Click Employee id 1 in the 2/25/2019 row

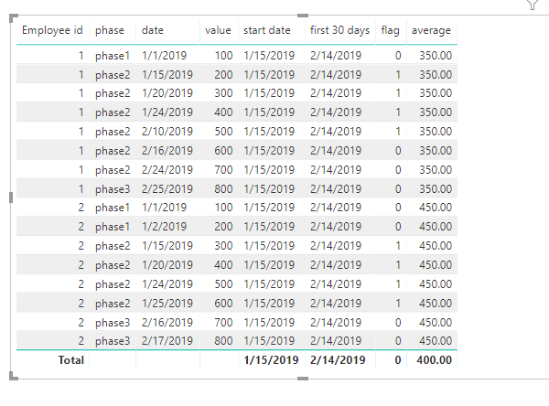(81, 189)
